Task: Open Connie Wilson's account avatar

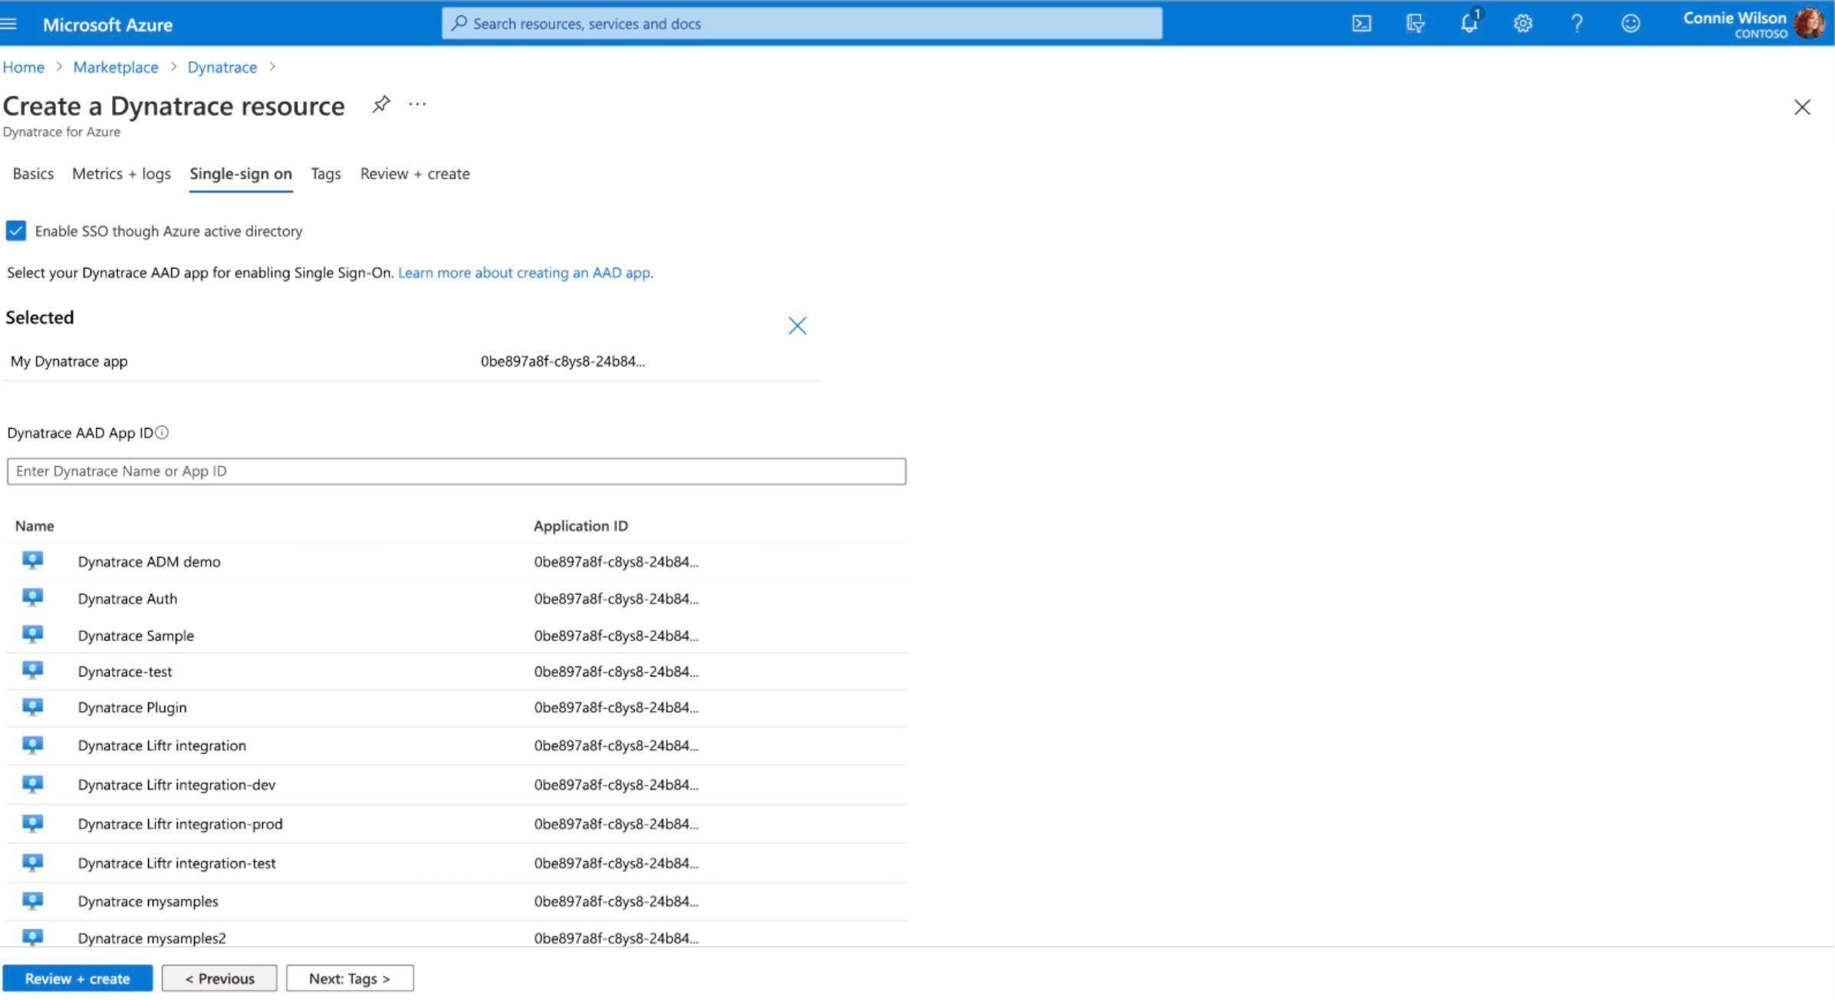Action: click(1810, 24)
